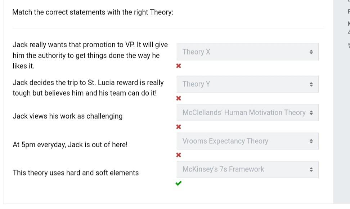Click the red X below McClellands' Human Motivation Theory
Screen dimensions: 350x209
179,127
